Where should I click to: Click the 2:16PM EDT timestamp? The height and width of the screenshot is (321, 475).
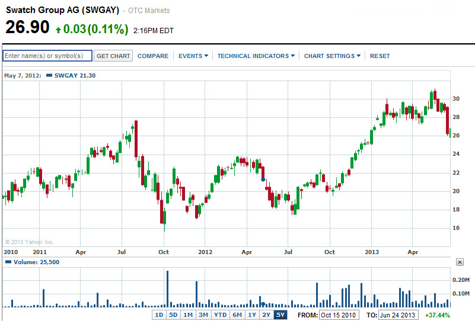click(x=153, y=31)
